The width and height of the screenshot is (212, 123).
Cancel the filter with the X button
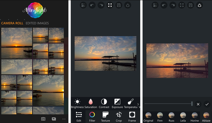[x=198, y=104]
